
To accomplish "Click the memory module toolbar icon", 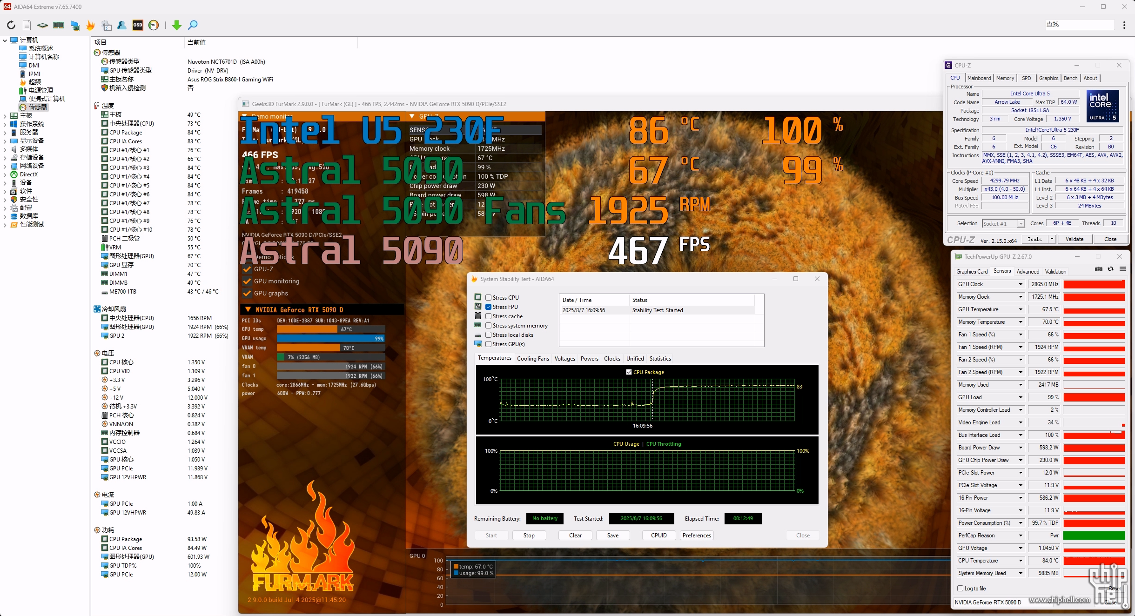I will 58,25.
